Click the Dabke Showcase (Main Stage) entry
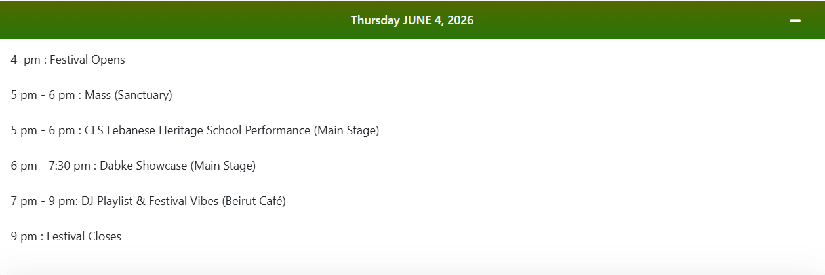The image size is (825, 275). [133, 166]
